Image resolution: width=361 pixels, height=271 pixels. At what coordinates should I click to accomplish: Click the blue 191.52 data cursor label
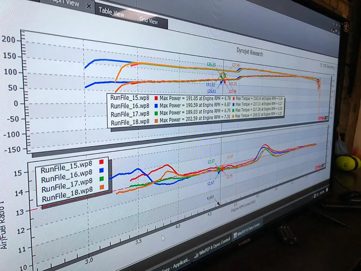tap(210, 85)
